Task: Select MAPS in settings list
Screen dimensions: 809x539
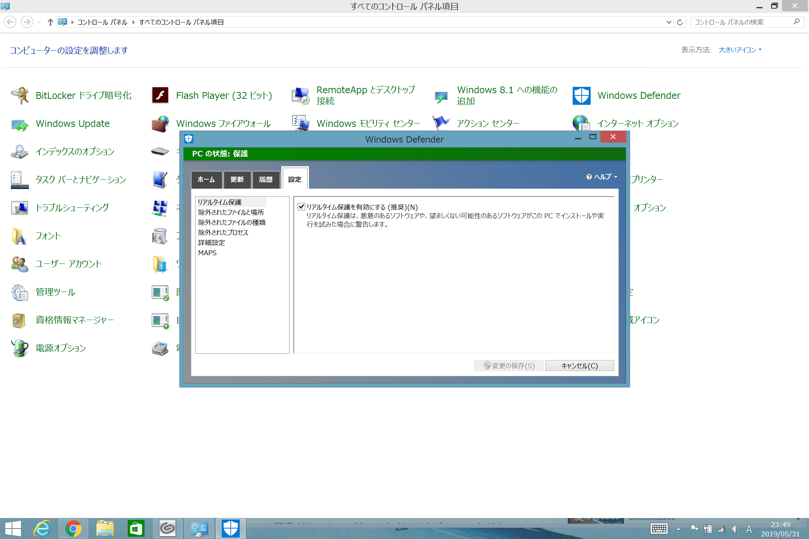Action: coord(207,253)
